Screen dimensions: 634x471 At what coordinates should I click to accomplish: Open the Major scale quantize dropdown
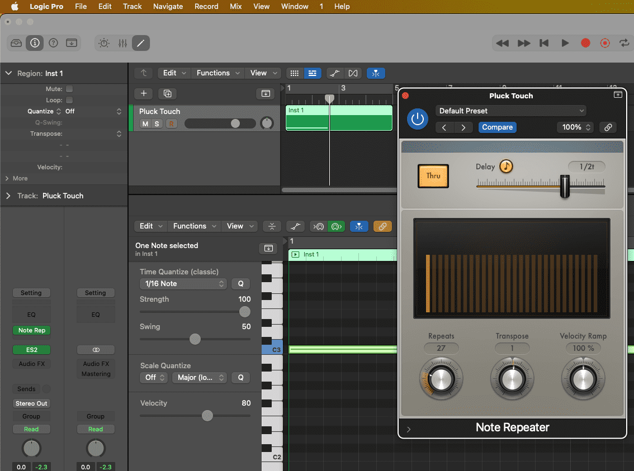click(x=200, y=377)
